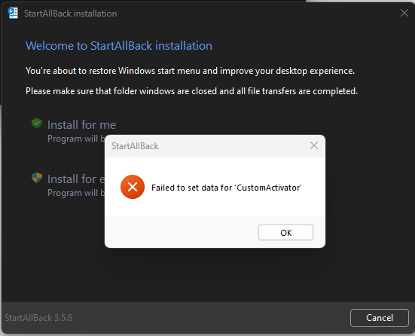Click the StartAllBack 3.5.6 version label
Image resolution: width=415 pixels, height=336 pixels.
coord(38,317)
